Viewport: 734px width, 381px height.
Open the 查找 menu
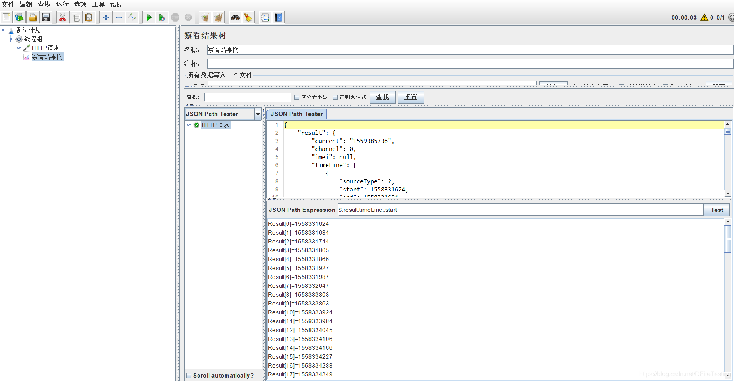point(44,4)
